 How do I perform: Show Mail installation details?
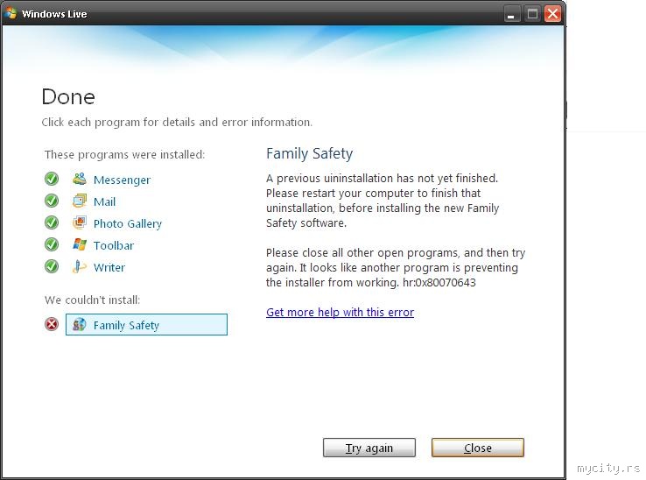click(x=105, y=201)
